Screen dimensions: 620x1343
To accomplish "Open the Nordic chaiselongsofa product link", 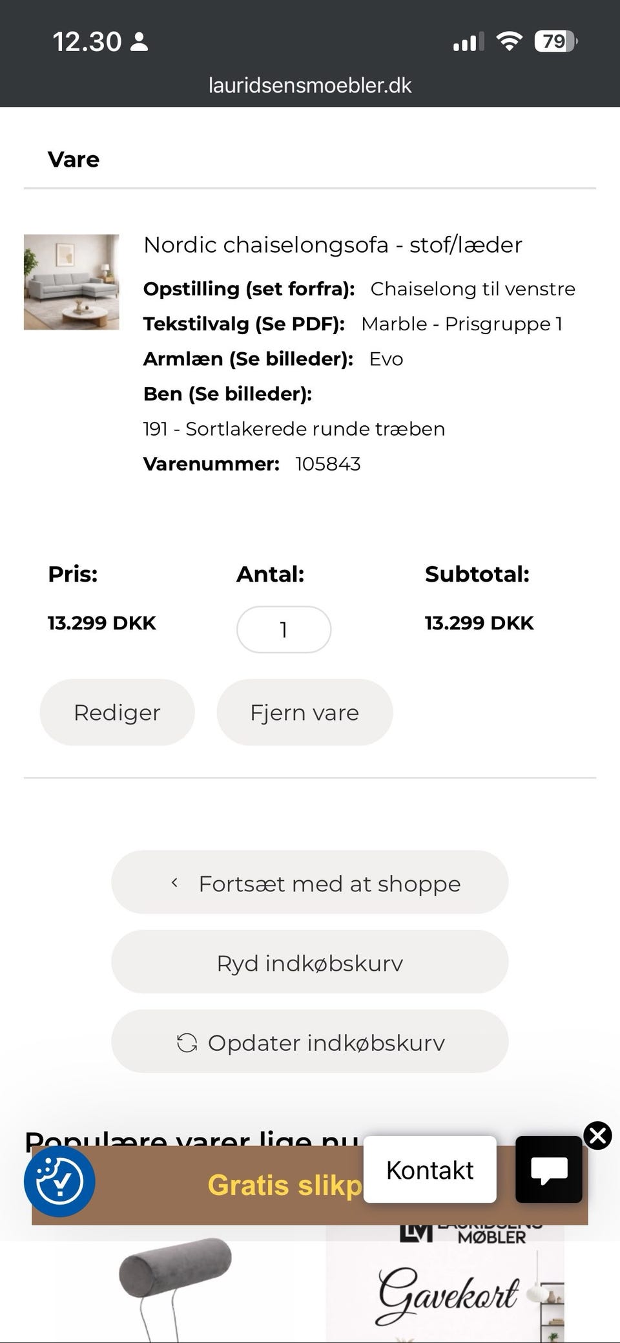I will click(x=333, y=245).
